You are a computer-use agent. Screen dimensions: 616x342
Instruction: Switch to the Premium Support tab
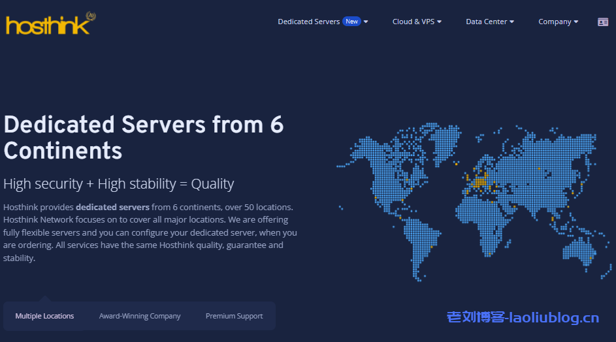pos(234,316)
